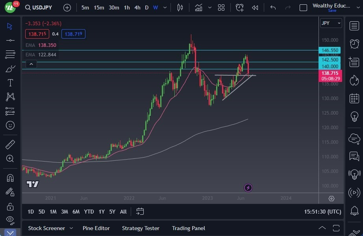This screenshot has width=363, height=236.
Task: Select the Brush drawing tool
Action: 10,69
